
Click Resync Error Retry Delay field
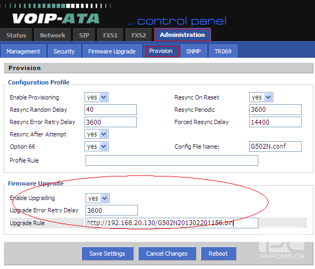click(111, 122)
